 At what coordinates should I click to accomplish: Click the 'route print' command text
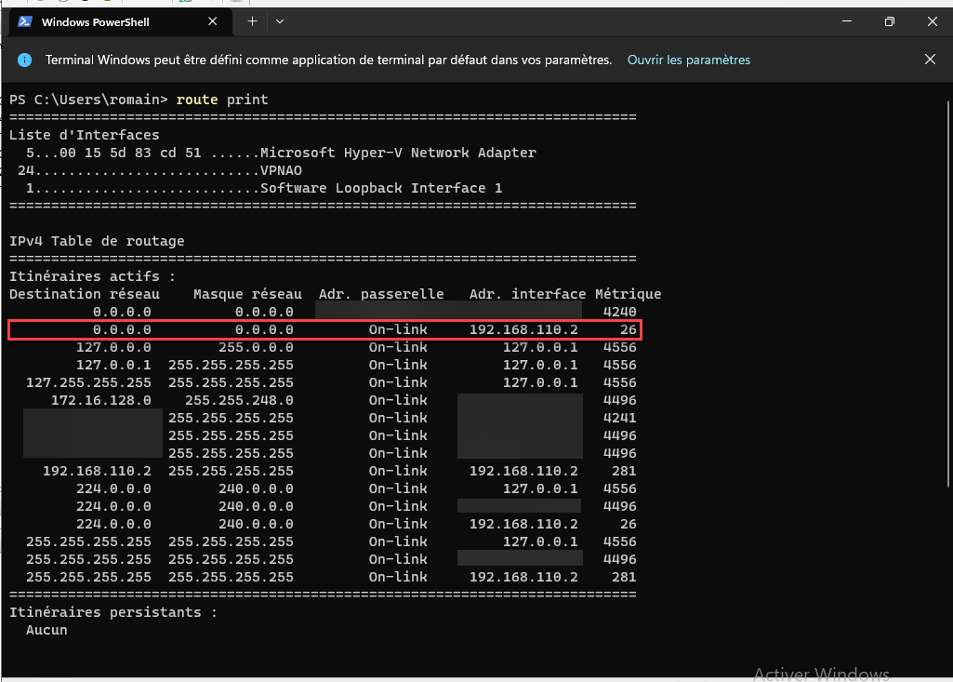[221, 100]
